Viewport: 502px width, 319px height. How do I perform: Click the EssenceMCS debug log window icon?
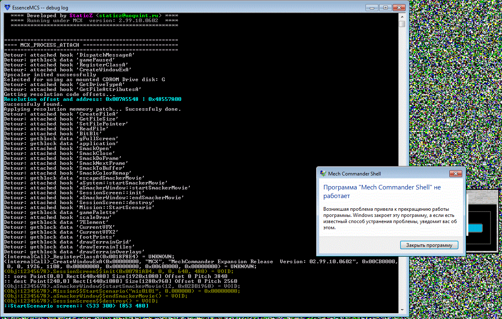click(6, 7)
